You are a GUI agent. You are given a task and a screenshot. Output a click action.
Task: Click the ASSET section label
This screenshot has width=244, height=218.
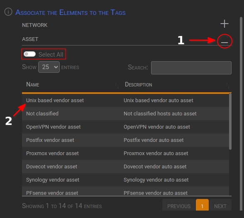coord(30,39)
